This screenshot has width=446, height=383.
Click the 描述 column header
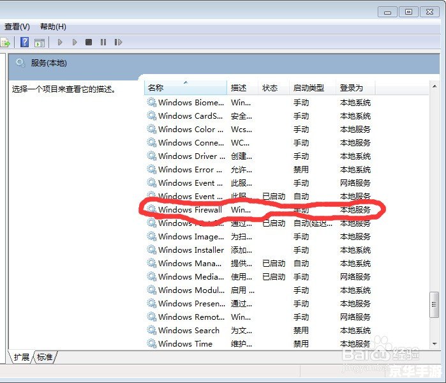coord(242,88)
